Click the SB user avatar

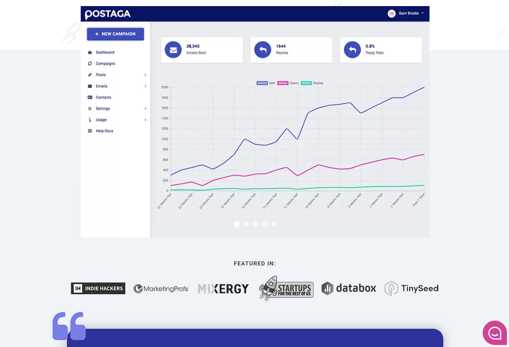(391, 13)
